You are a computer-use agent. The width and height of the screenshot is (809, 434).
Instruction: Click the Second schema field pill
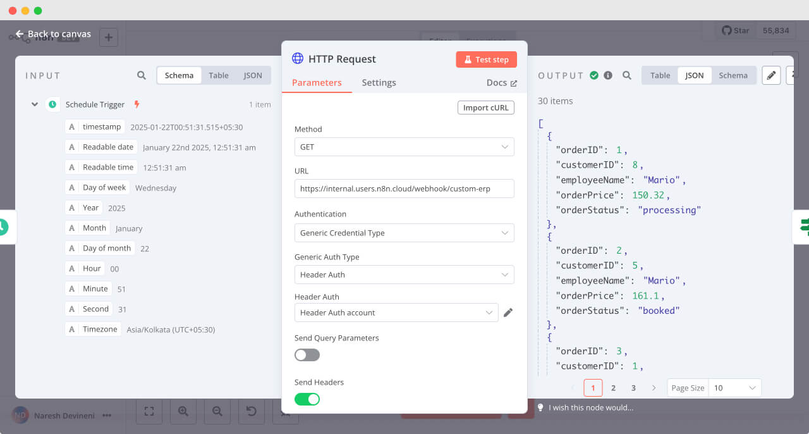coord(89,309)
